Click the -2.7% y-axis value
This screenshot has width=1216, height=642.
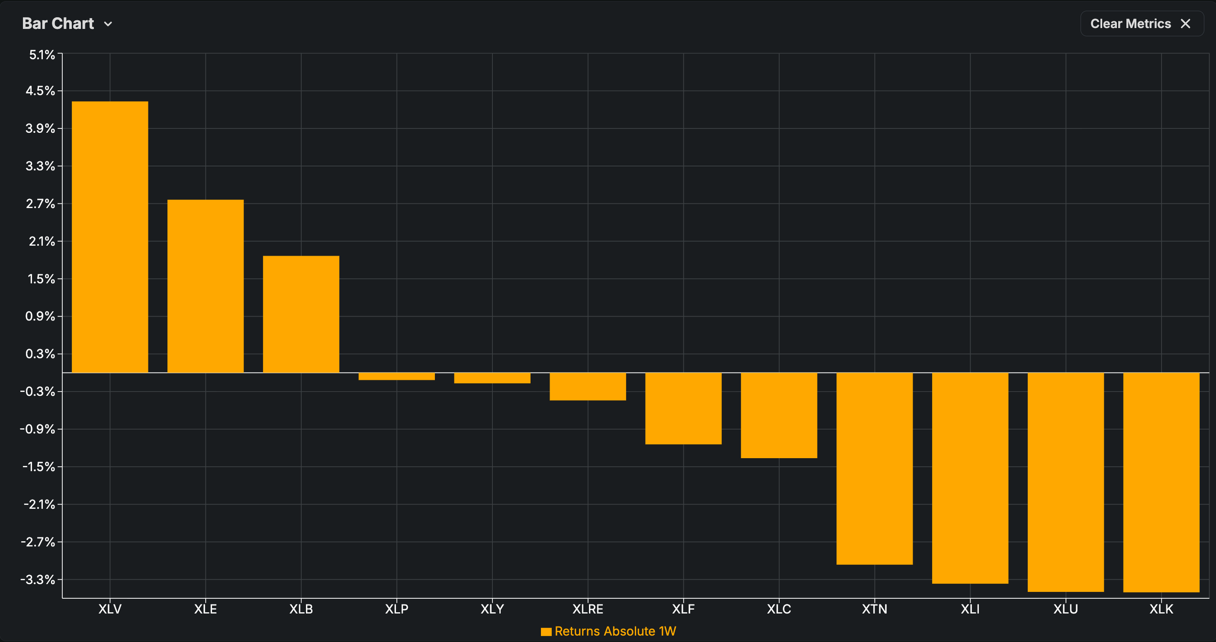[38, 542]
